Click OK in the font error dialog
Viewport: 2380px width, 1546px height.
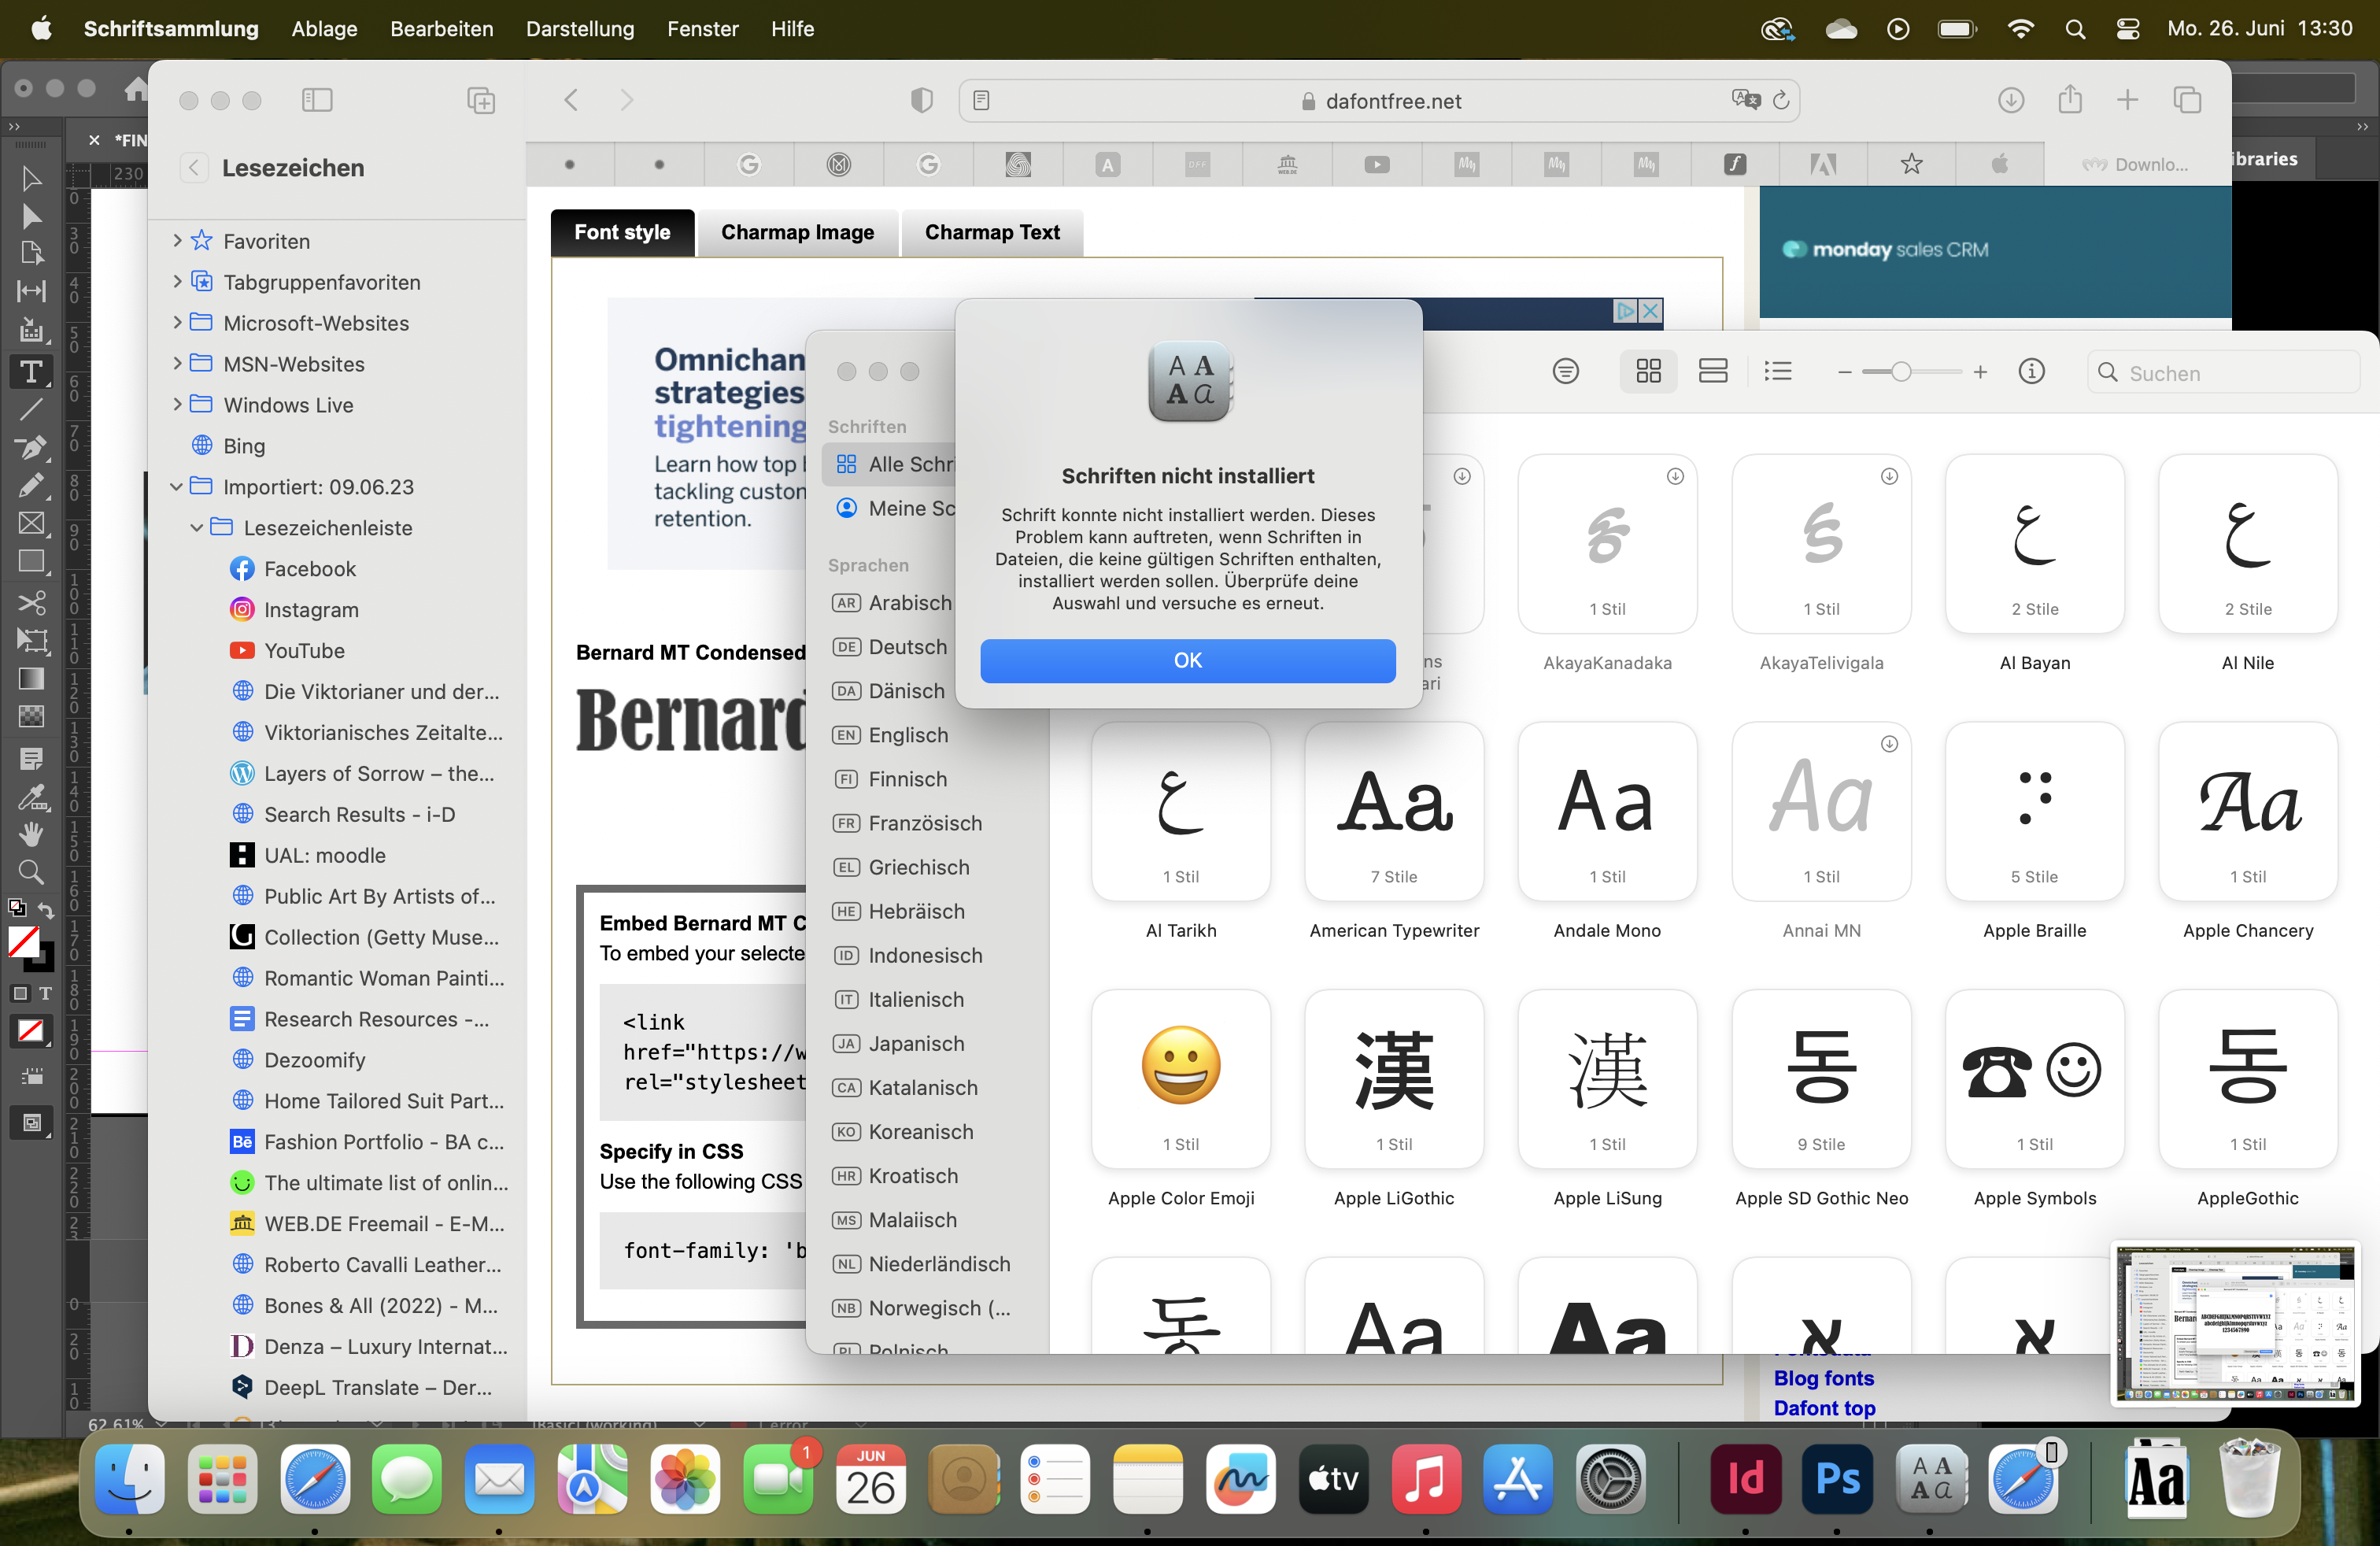1187,660
